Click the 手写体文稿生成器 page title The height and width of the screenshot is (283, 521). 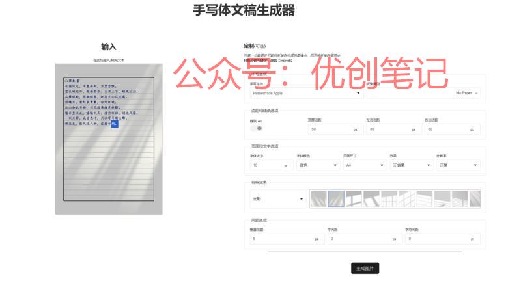point(244,10)
